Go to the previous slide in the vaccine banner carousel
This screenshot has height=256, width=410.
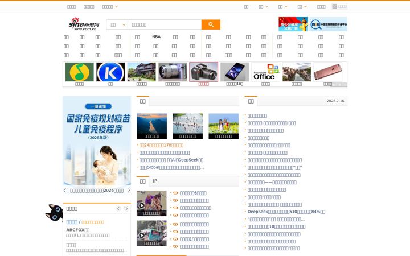click(65, 191)
